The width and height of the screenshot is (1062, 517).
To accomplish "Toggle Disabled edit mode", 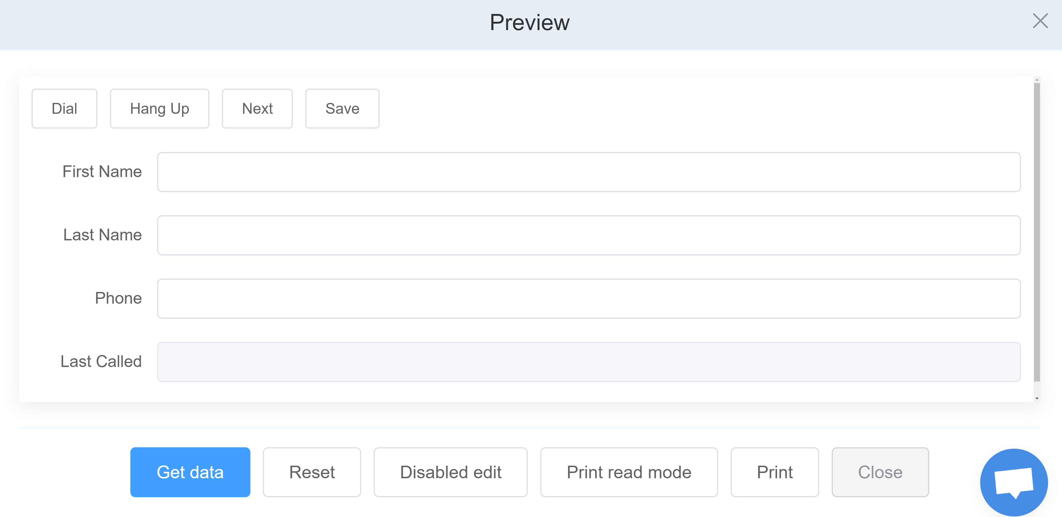I will [x=450, y=472].
